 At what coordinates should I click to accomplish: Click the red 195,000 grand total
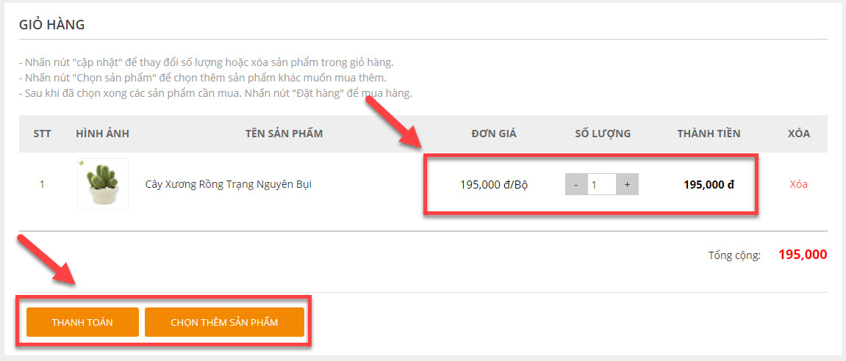(x=803, y=255)
